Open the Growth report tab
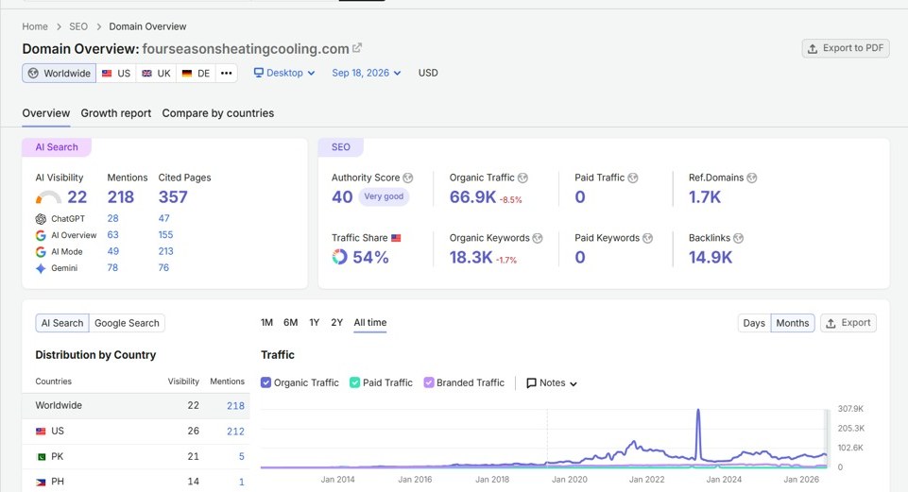This screenshot has width=908, height=492. (116, 113)
